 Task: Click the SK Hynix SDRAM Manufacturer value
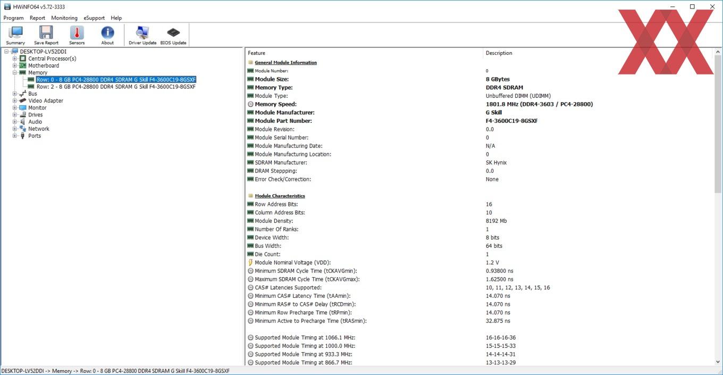click(496, 163)
